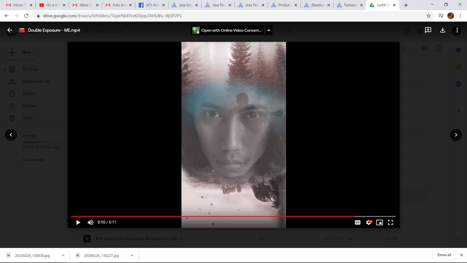
Task: Open downloaded file 20200226_130227.jpg
Action: pos(101,256)
